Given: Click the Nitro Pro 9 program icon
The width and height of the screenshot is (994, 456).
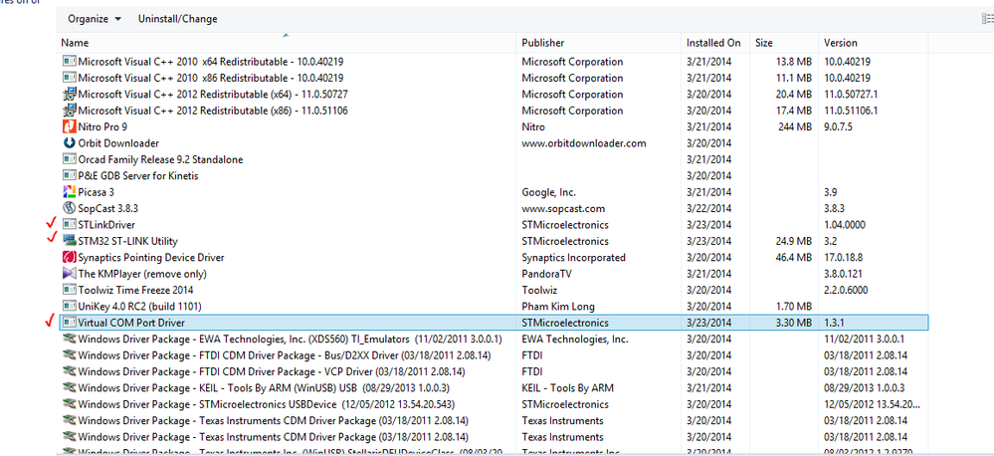Looking at the screenshot, I should pos(69,126).
